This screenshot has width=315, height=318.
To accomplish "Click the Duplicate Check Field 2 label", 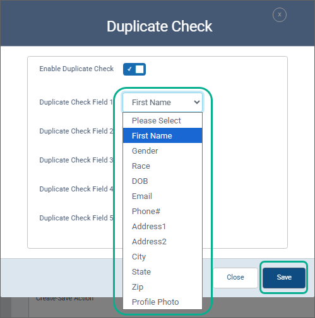I will (76, 131).
